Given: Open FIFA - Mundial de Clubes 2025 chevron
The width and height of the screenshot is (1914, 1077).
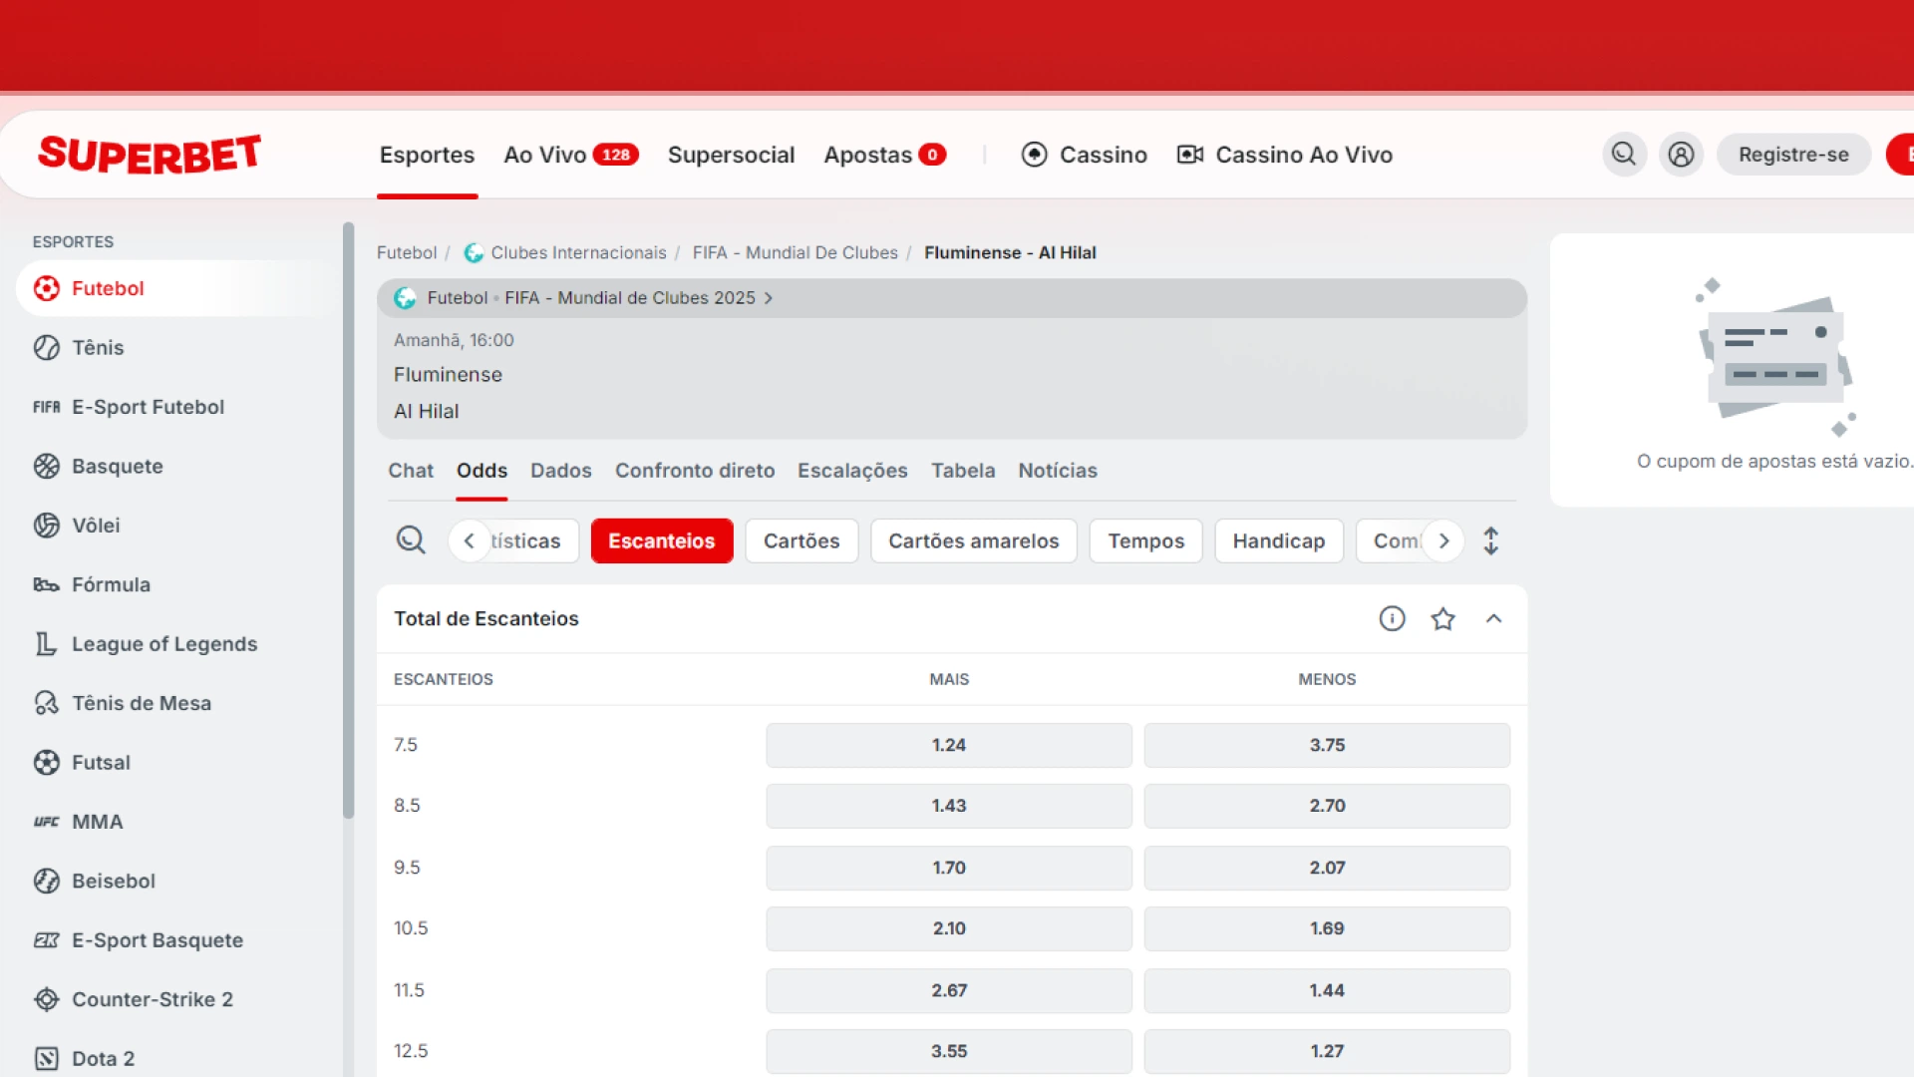Looking at the screenshot, I should point(769,298).
